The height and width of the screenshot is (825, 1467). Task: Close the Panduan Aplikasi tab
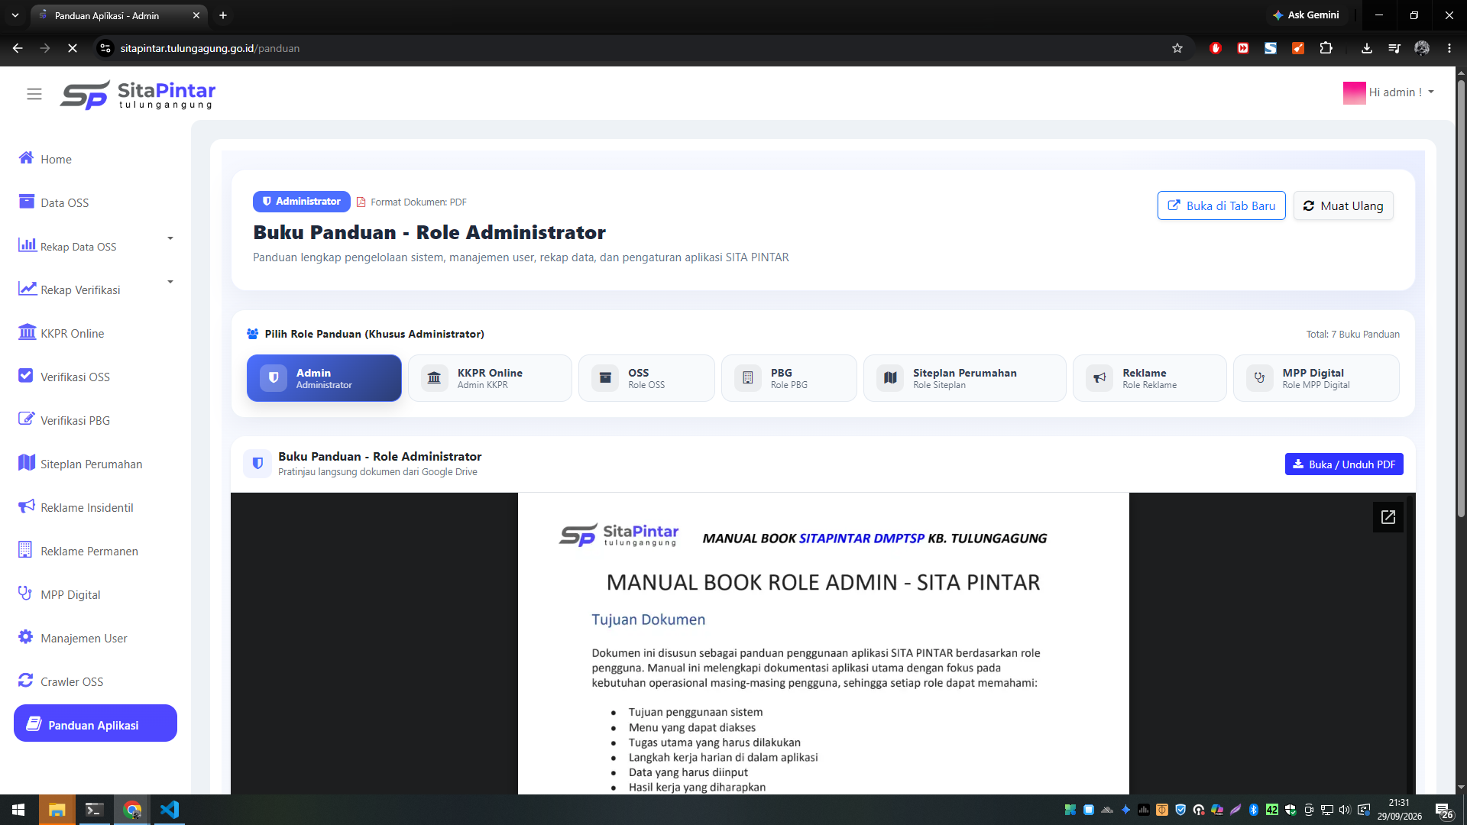click(x=196, y=15)
